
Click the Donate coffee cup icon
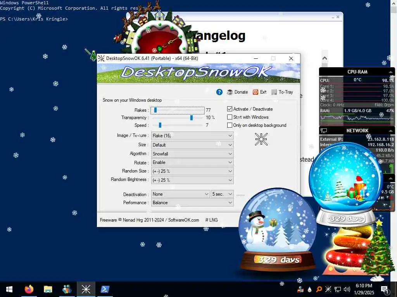(230, 92)
